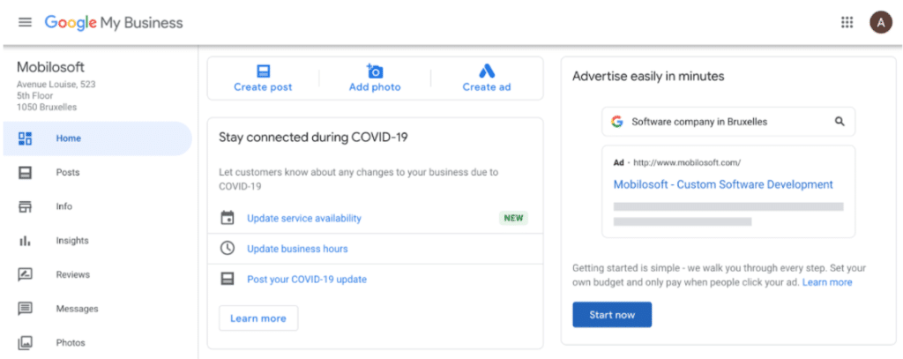The height and width of the screenshot is (359, 903).
Task: Click the NEW badge on service availability
Action: tap(513, 218)
